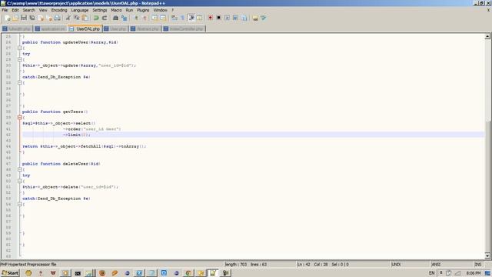Toggle Show All Characters toolbar button
The width and height of the screenshot is (492, 277).
pyautogui.click(x=183, y=18)
